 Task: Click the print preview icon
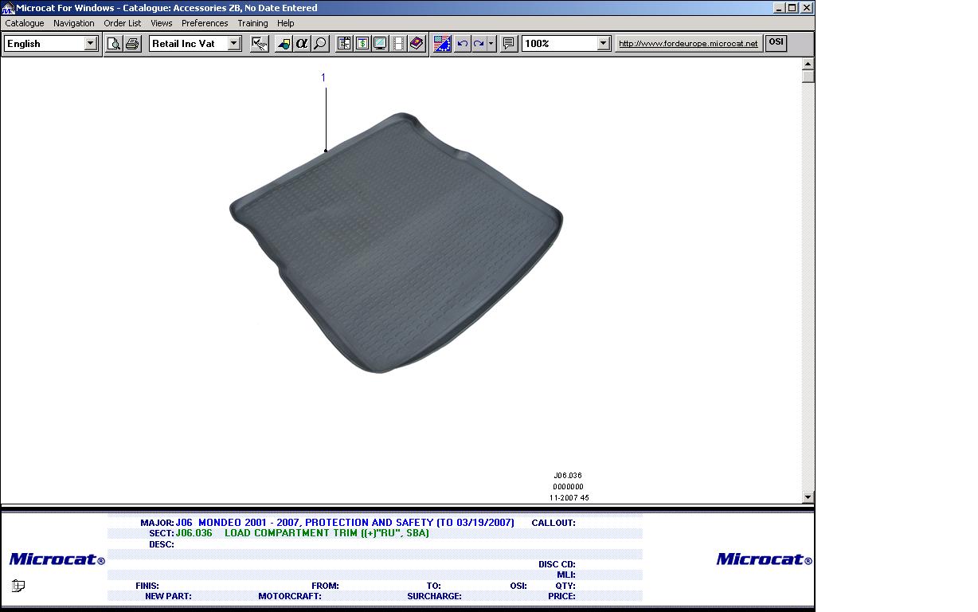114,44
